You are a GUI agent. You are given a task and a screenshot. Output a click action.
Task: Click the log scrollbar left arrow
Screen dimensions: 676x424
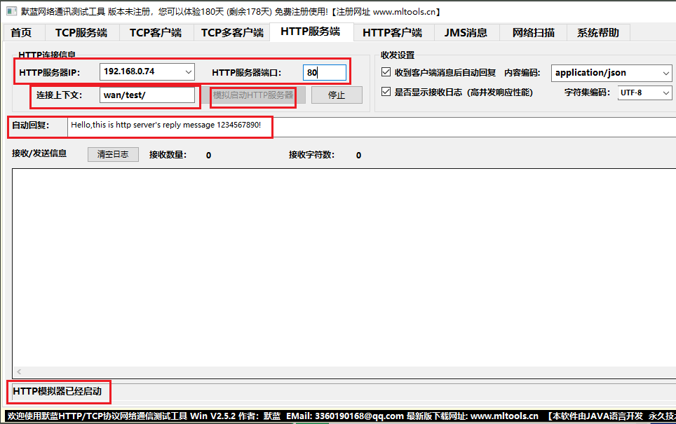pyautogui.click(x=19, y=372)
